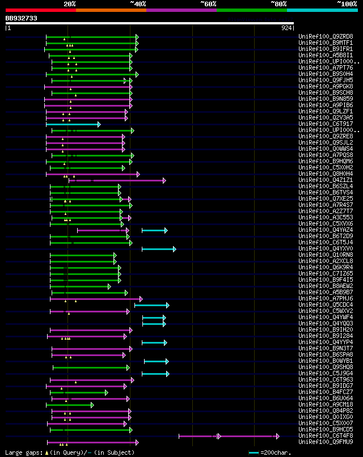
Task: Open hit UniRef100_B9MTF1
Action: (x=326, y=43)
